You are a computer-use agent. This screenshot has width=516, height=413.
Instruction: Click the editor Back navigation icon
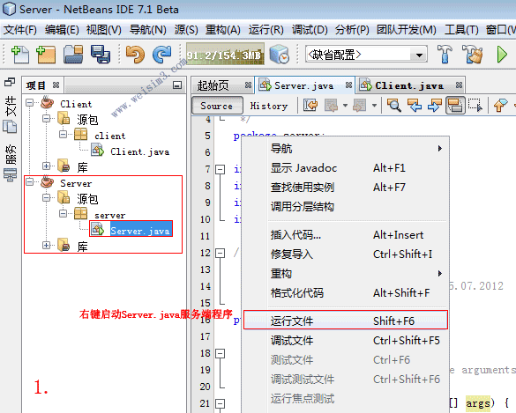[x=331, y=106]
